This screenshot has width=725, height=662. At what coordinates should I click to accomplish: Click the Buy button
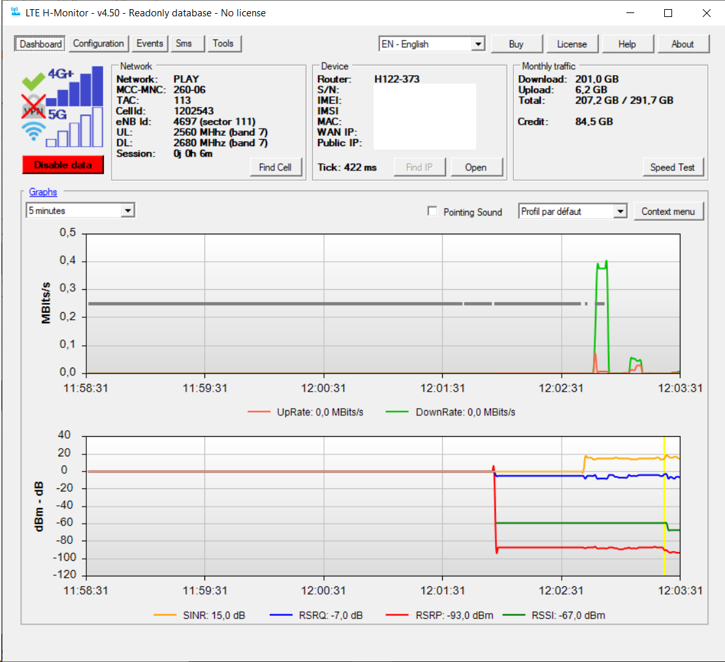[517, 44]
